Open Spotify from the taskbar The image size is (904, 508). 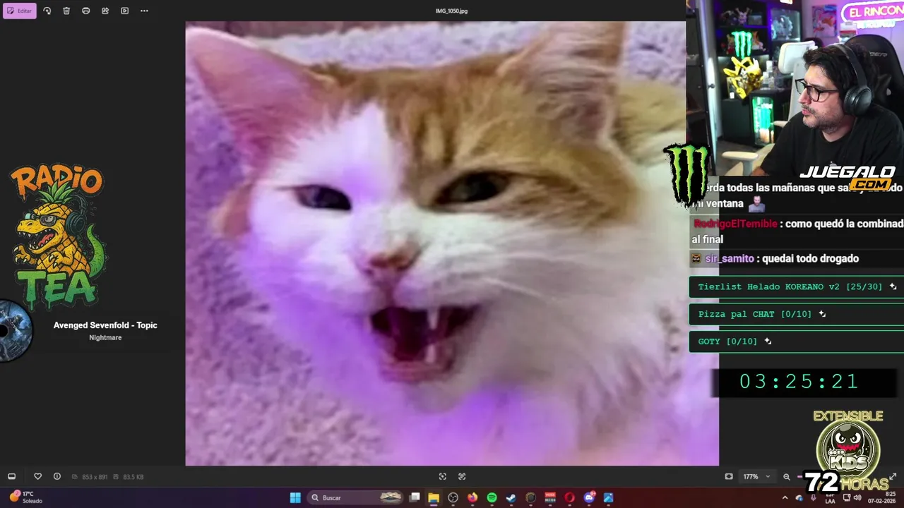[492, 497]
